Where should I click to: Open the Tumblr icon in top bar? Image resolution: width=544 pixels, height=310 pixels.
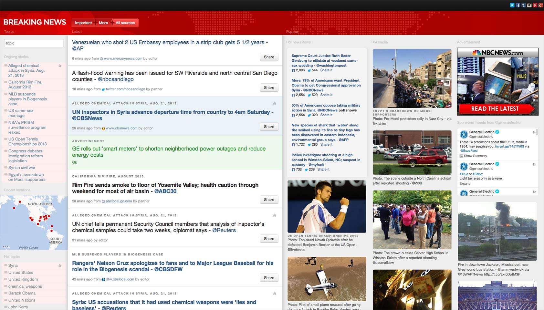click(524, 5)
